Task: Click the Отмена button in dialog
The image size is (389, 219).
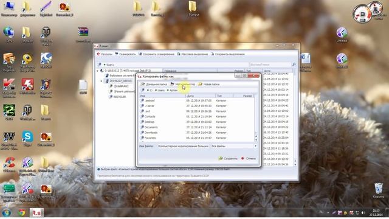Action: pyautogui.click(x=249, y=158)
